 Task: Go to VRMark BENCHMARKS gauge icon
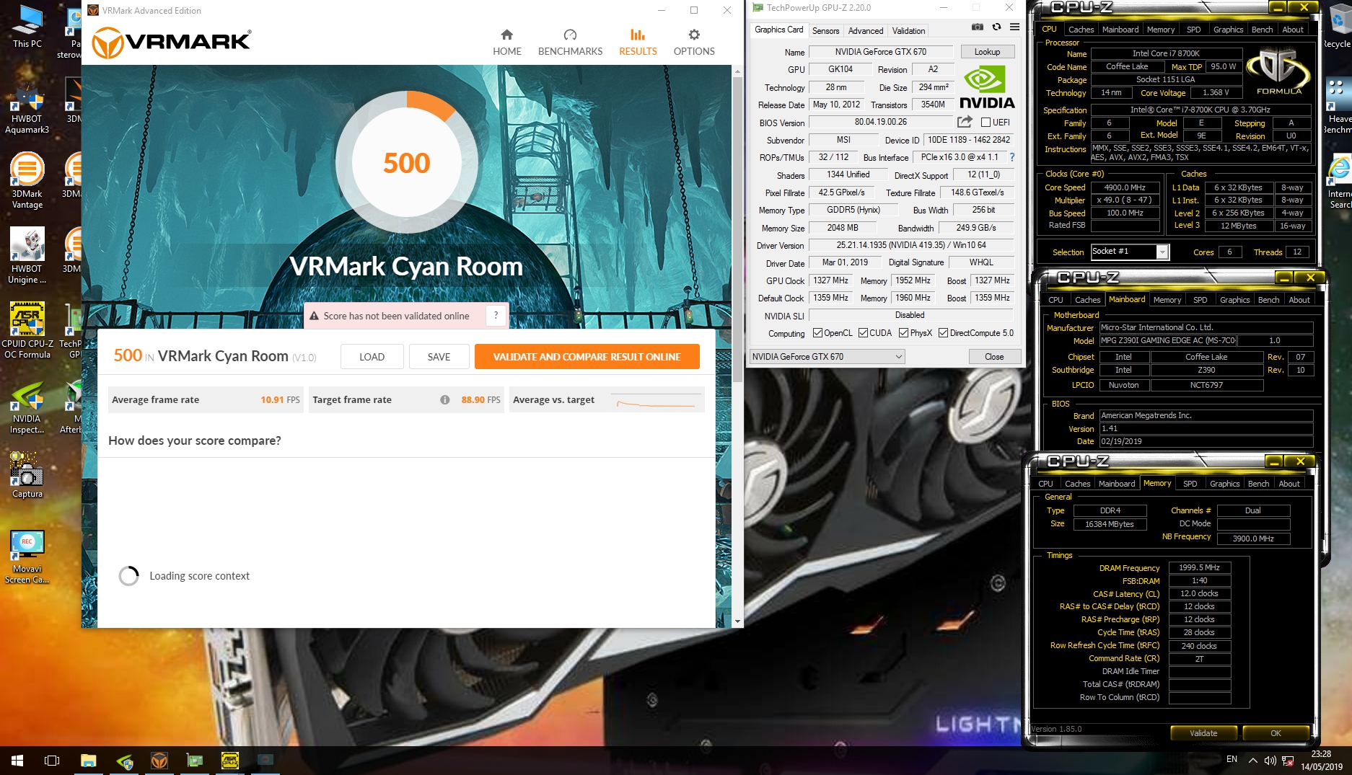click(x=570, y=35)
